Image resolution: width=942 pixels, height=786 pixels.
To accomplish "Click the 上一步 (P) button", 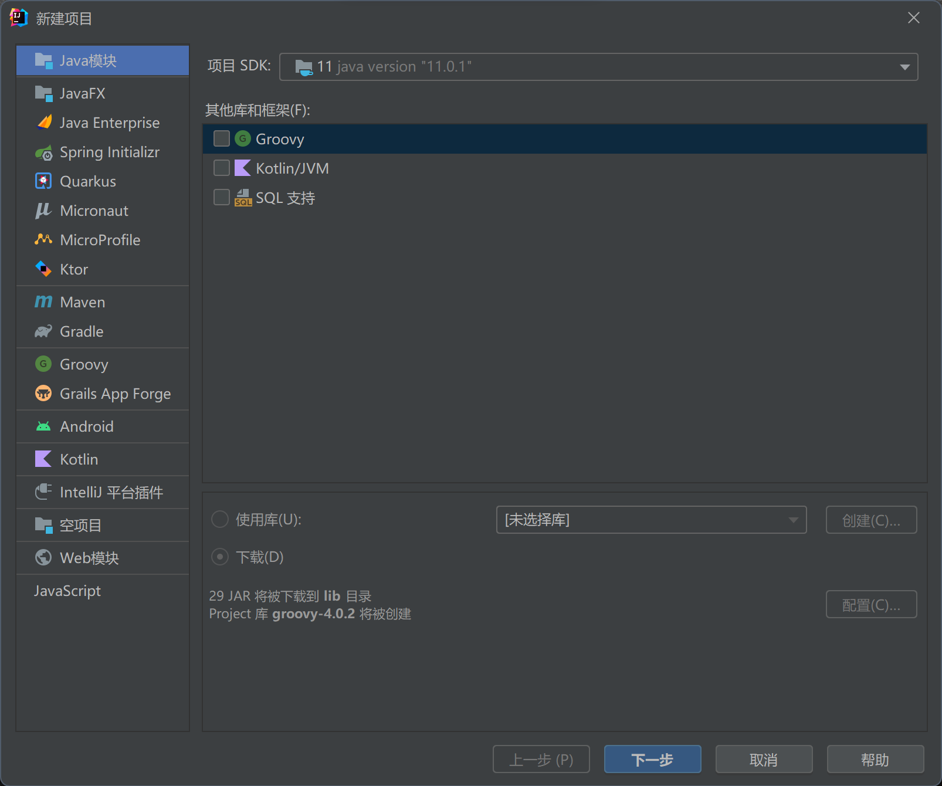I will [541, 760].
